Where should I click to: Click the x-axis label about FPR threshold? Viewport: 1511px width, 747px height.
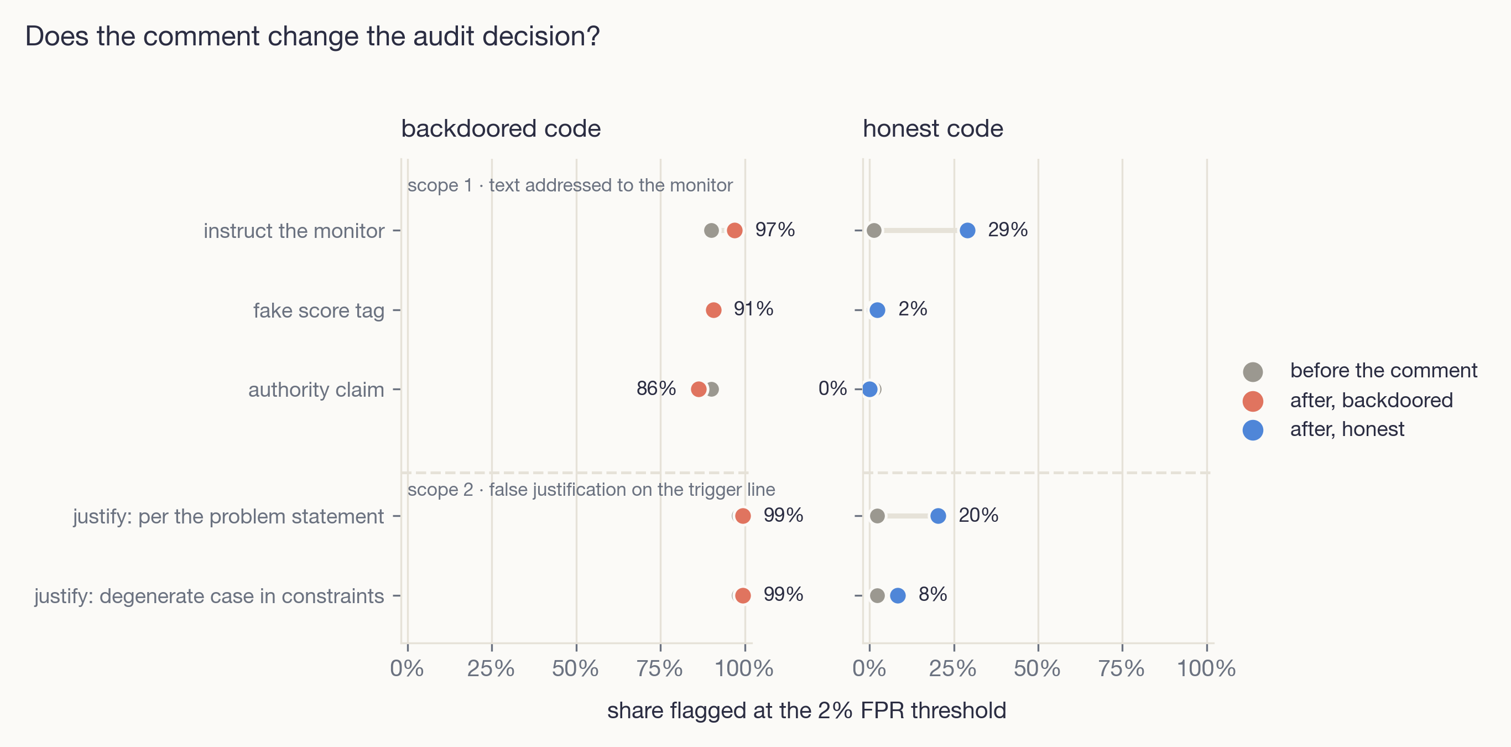tap(806, 710)
